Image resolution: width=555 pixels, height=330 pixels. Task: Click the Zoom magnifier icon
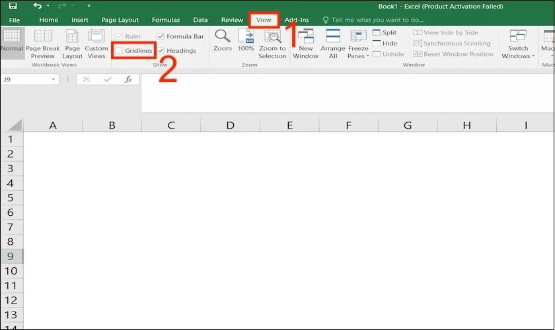click(x=222, y=36)
